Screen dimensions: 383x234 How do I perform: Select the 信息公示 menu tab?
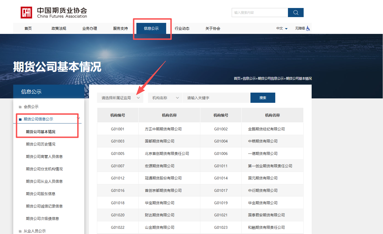[151, 28]
